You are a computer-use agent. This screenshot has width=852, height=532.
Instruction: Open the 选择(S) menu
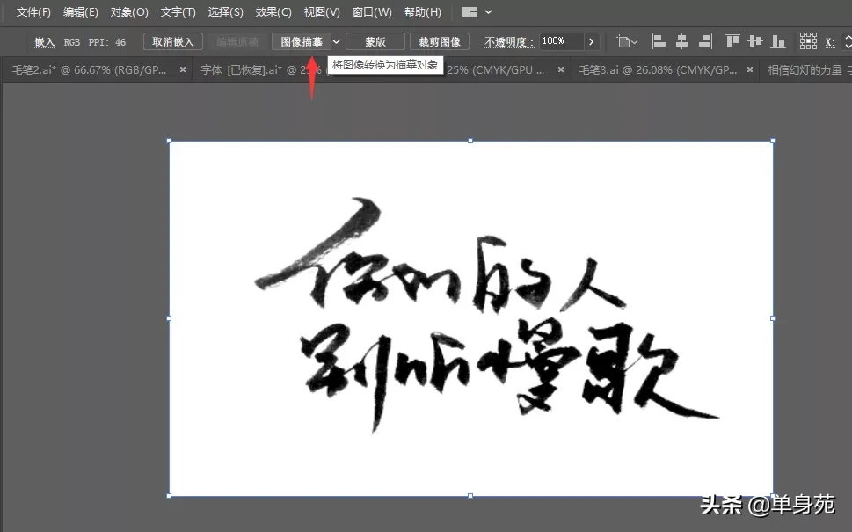(225, 12)
